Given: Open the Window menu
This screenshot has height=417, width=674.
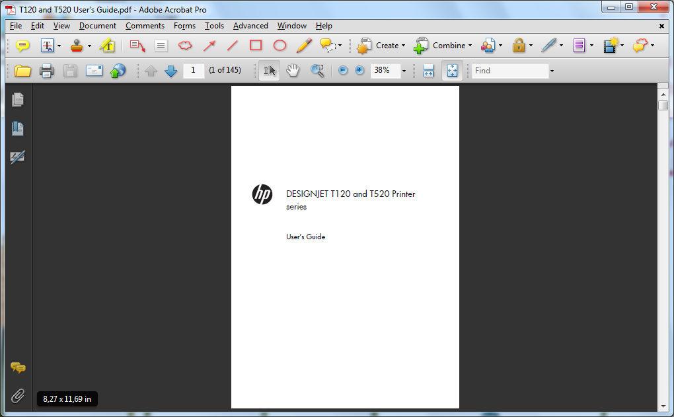Looking at the screenshot, I should click(x=292, y=26).
